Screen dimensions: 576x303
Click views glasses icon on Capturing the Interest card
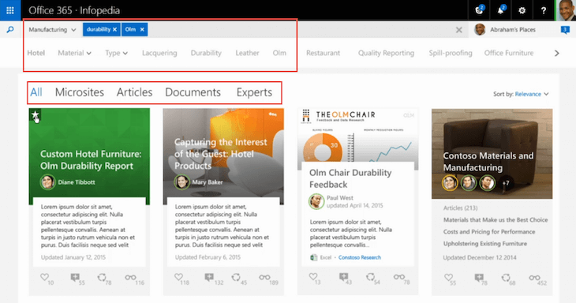click(264, 277)
